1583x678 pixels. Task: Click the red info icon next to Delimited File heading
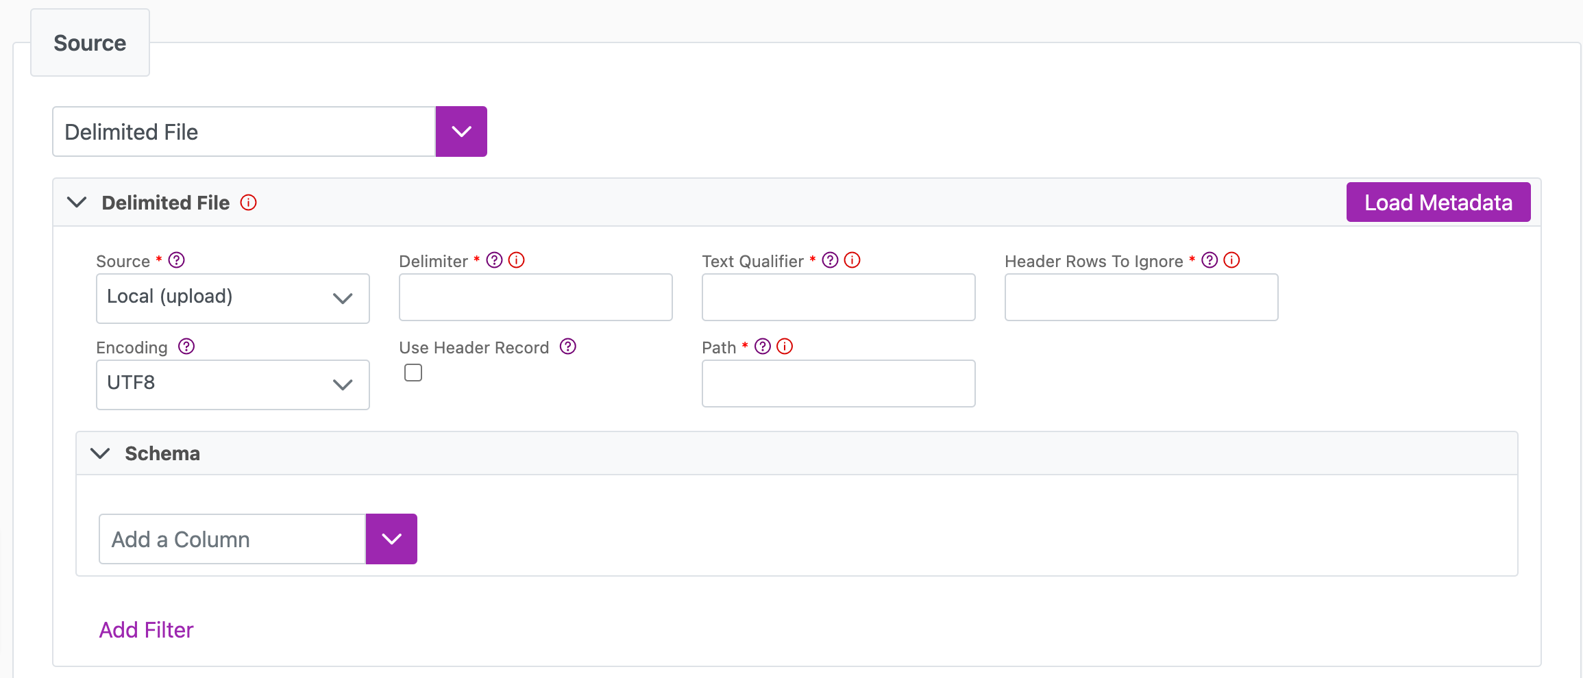(x=249, y=203)
